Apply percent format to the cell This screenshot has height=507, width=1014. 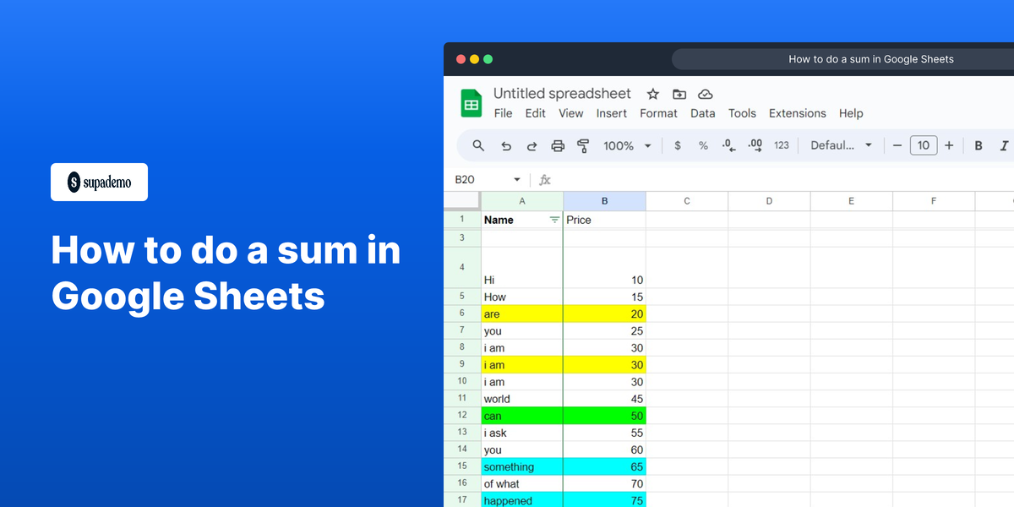[703, 144]
